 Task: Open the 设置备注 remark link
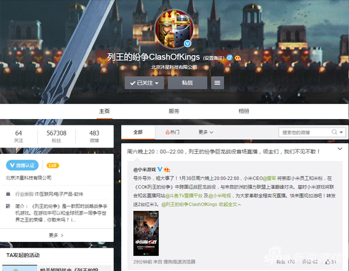(x=214, y=58)
